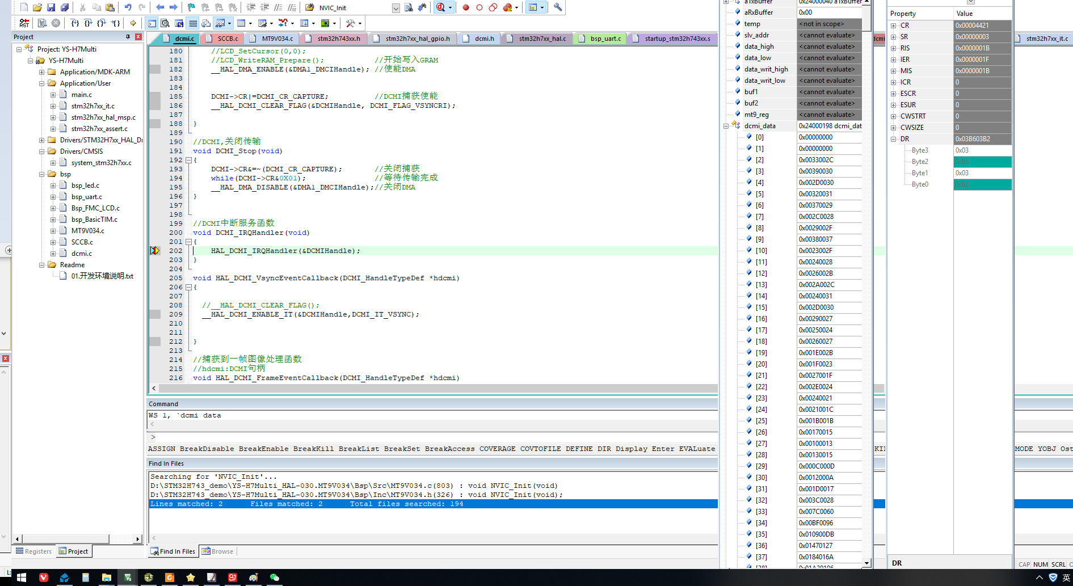Viewport: 1073px width, 586px height.
Task: Click the command input line
Action: 434,437
